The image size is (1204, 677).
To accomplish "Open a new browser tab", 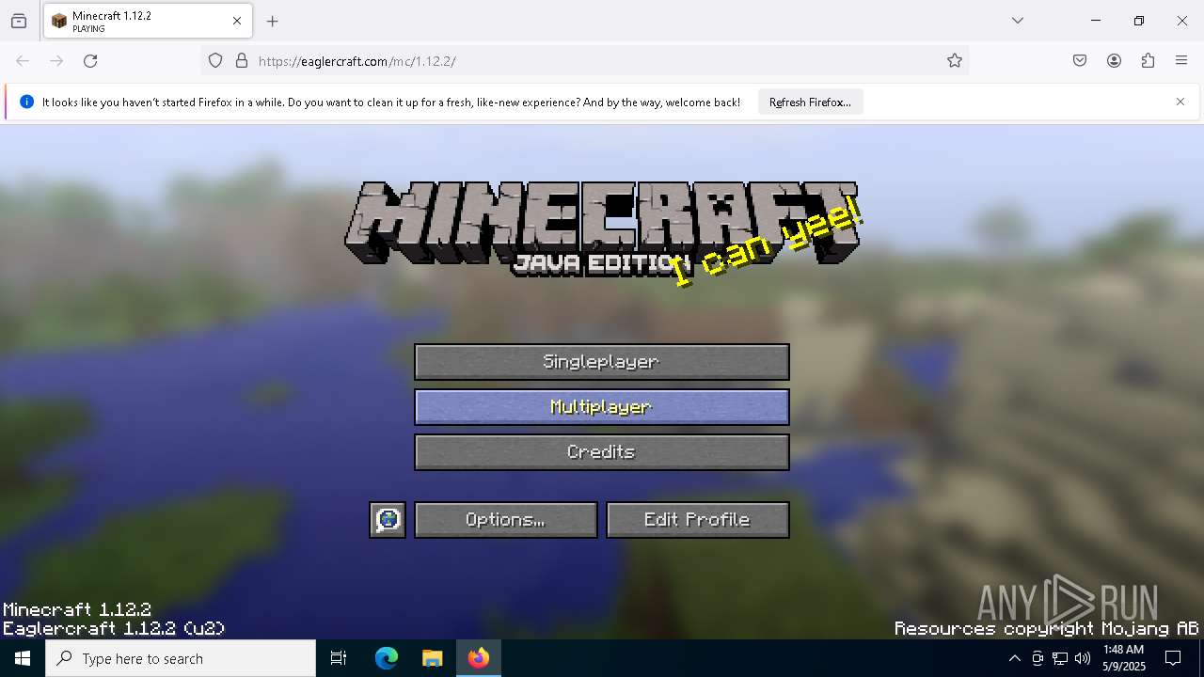I will 273,21.
